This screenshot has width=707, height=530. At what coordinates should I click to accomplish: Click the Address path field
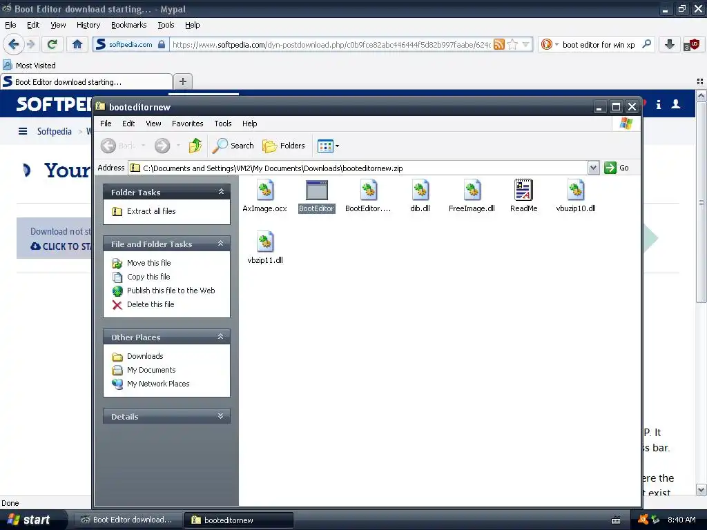click(x=358, y=168)
